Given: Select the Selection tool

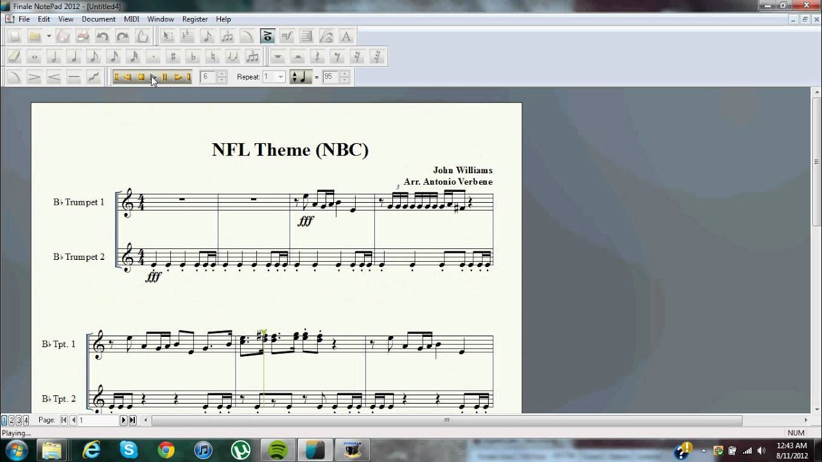Looking at the screenshot, I should (x=168, y=36).
